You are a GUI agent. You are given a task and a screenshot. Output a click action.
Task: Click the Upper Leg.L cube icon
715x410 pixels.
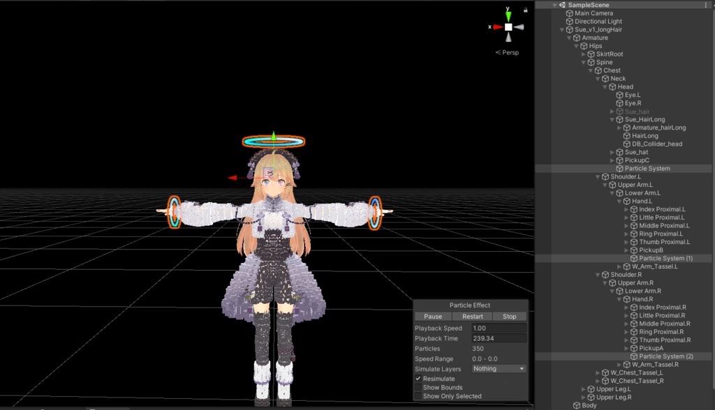click(x=591, y=389)
